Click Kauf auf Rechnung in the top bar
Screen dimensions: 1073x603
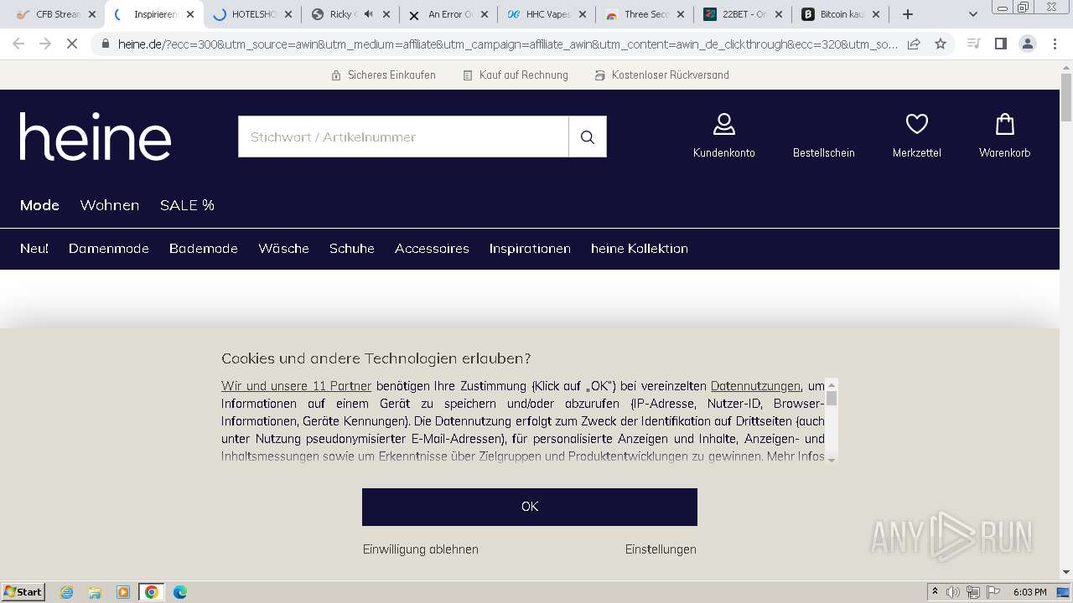[516, 75]
